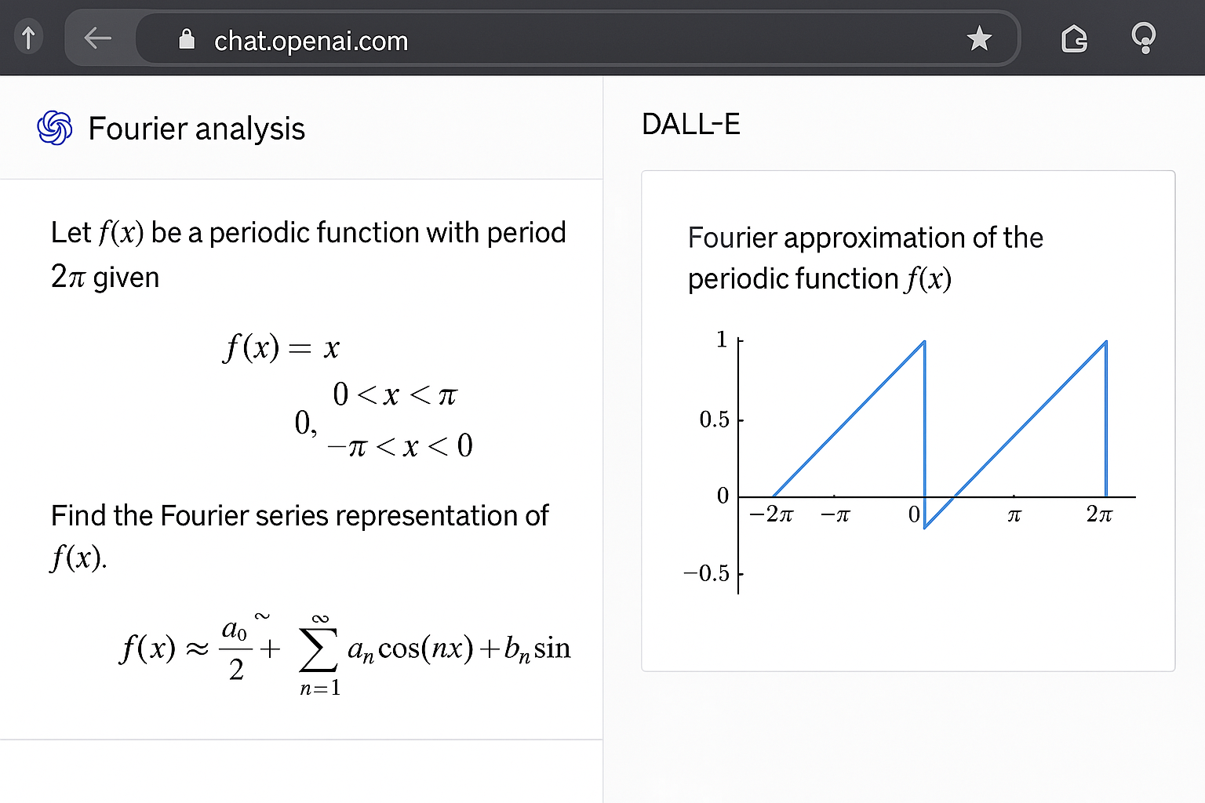Viewport: 1205px width, 803px height.
Task: Click the 0.5 tick label on y-axis
Action: click(714, 420)
